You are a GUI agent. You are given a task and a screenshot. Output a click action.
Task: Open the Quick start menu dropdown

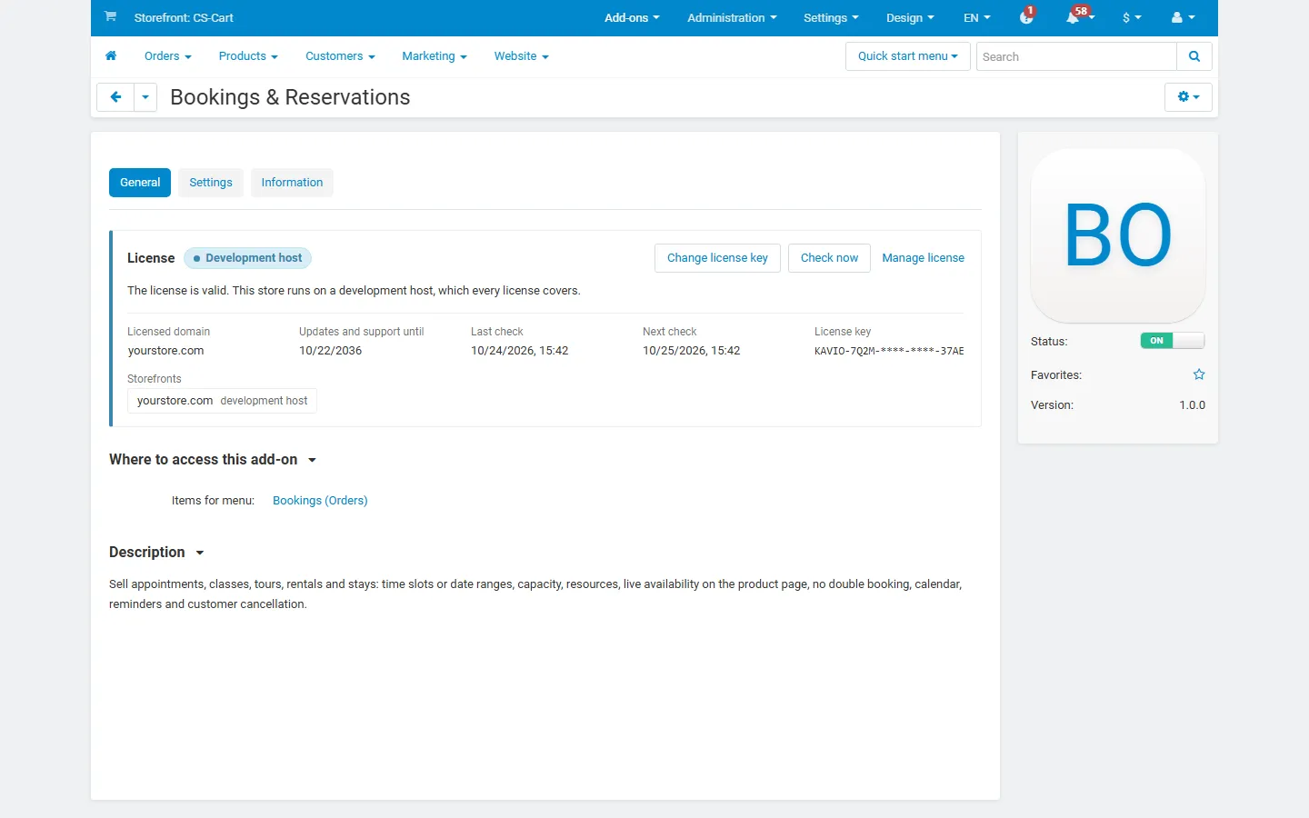908,56
